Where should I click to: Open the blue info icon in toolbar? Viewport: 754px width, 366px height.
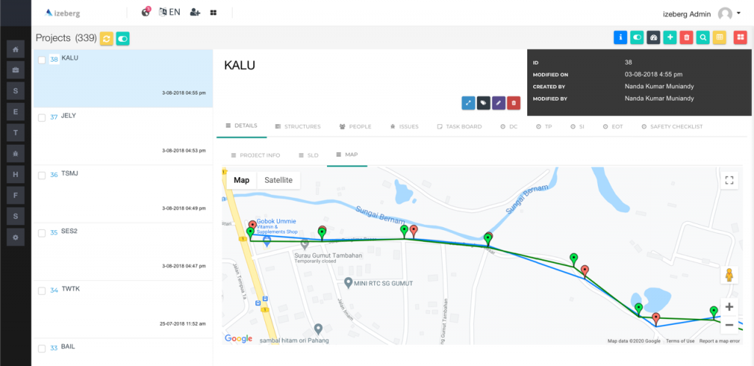(x=620, y=37)
